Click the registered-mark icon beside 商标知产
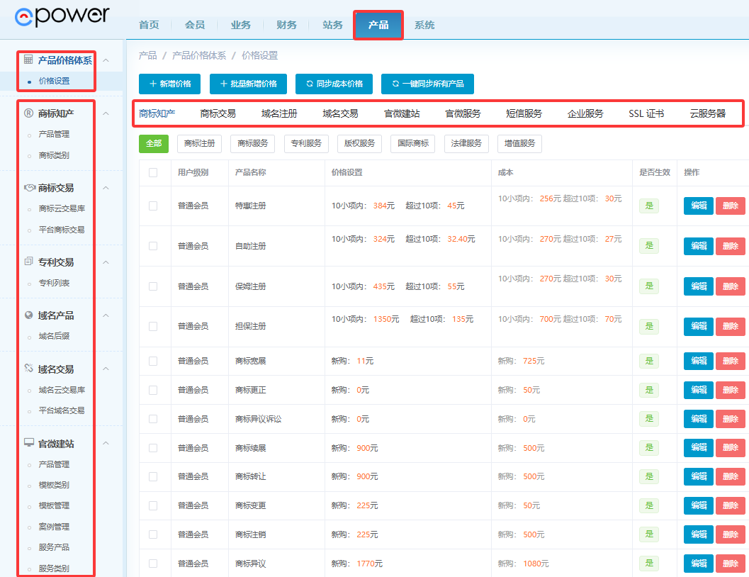This screenshot has height=577, width=749. (x=28, y=113)
